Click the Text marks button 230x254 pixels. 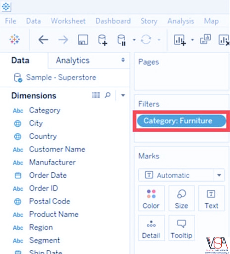212,198
